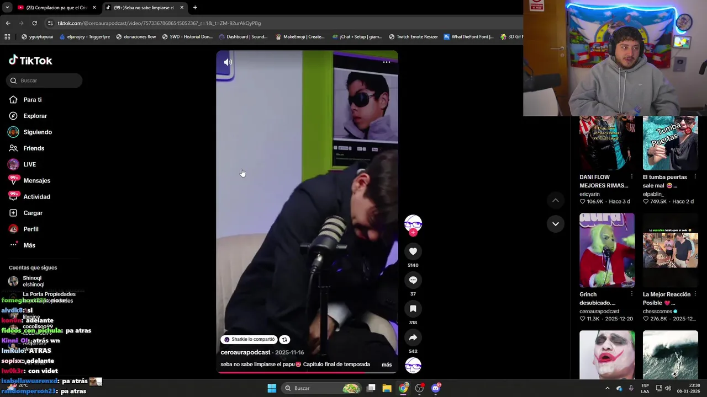The image size is (707, 397).
Task: Click the video progress bar
Action: [x=307, y=372]
